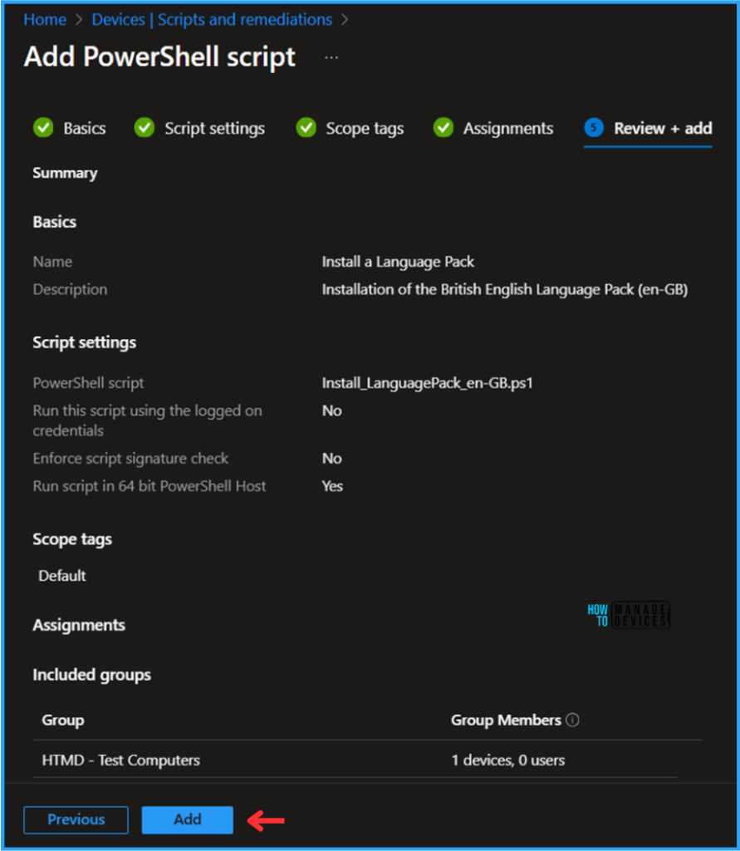The width and height of the screenshot is (740, 851).
Task: Open the Home breadcrumb link
Action: click(x=45, y=20)
